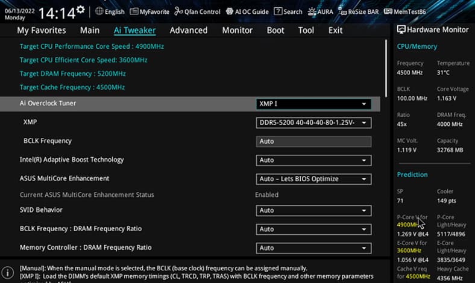Screen dimensions: 475x283
Task: Select the Exit tab
Action: (x=335, y=30)
